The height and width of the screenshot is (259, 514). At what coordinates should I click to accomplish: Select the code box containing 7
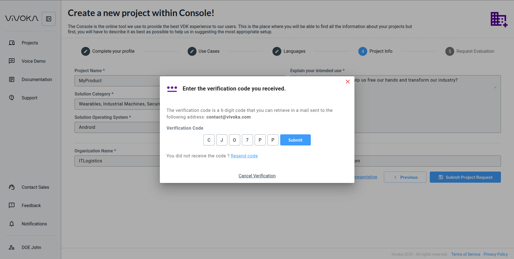pyautogui.click(x=247, y=140)
